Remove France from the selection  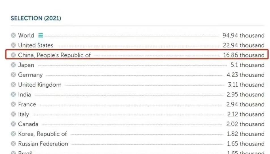[13, 104]
